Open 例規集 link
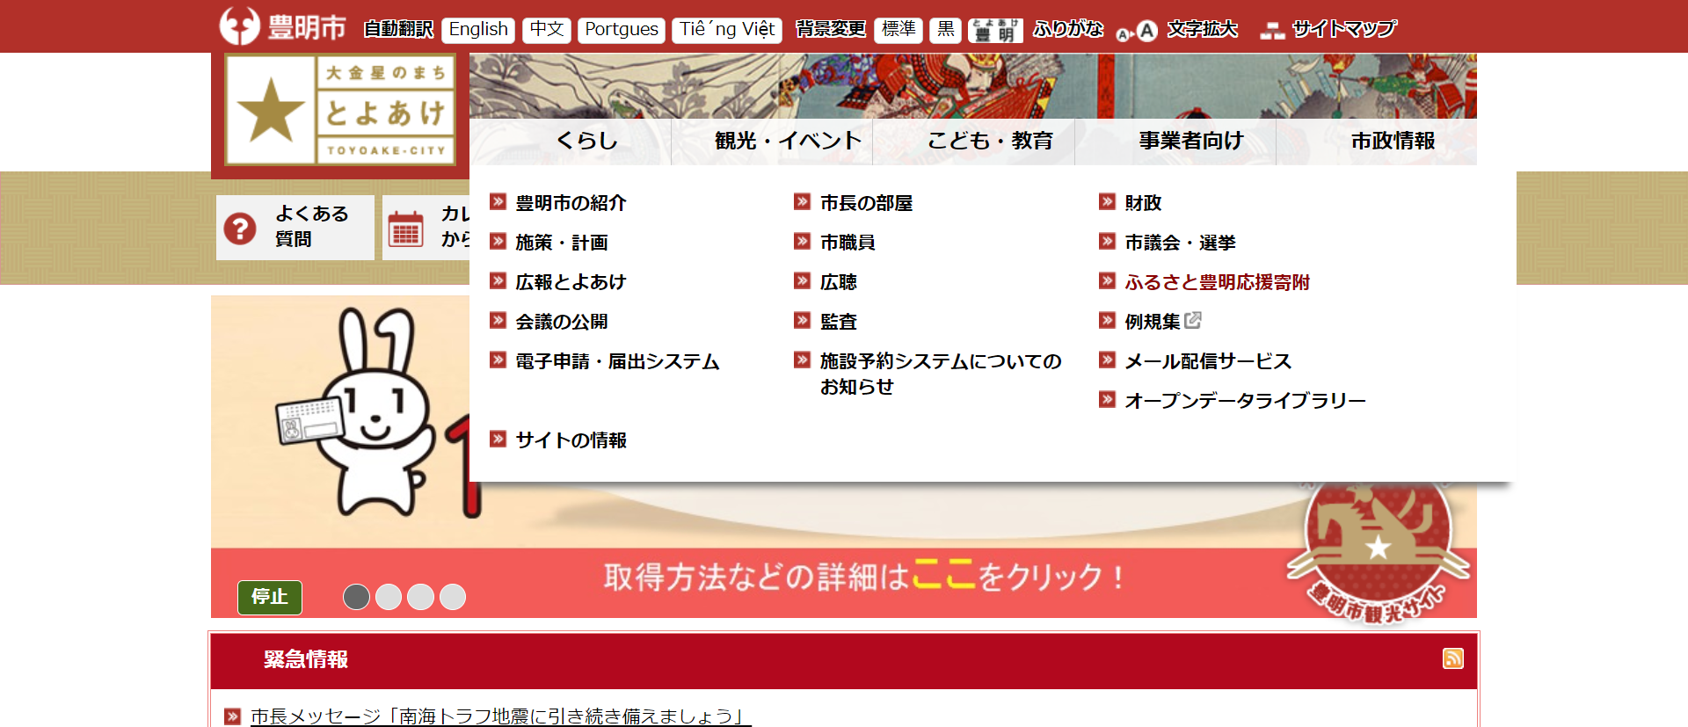Image resolution: width=1688 pixels, height=727 pixels. (x=1153, y=322)
